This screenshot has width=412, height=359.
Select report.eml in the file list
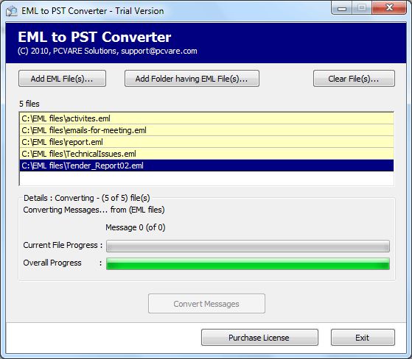[x=206, y=142]
